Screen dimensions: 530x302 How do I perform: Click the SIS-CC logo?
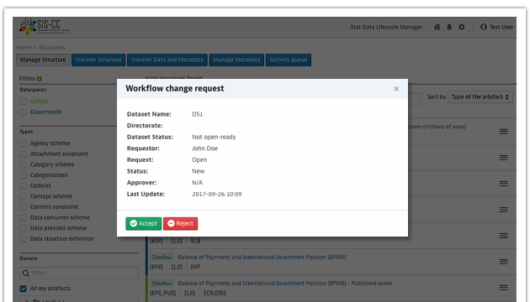[x=45, y=27]
